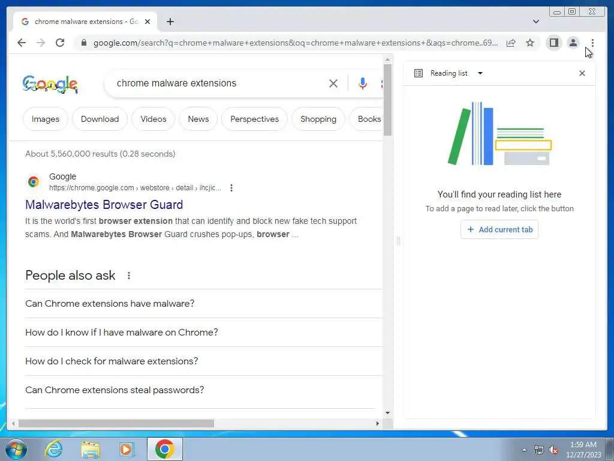Show hidden system tray icons
Screen dimensions: 614x461
point(524,450)
